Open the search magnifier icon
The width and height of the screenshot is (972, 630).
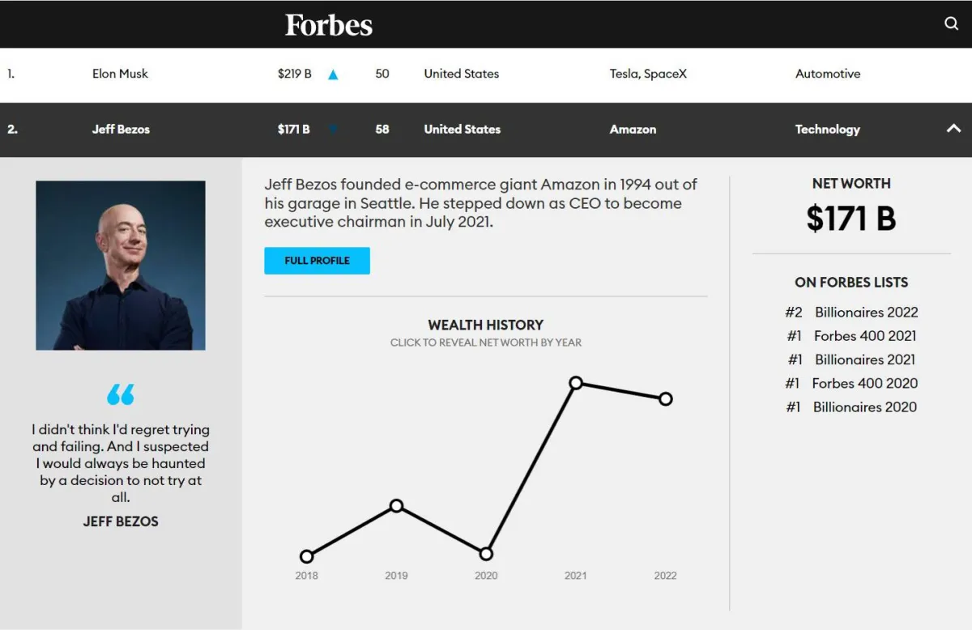click(x=952, y=23)
